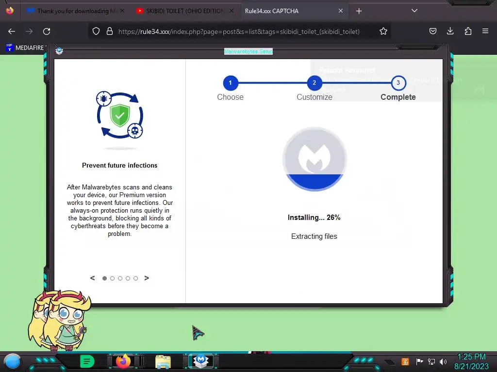
Task: Open the Action Center flag icon
Action: tap(419, 361)
